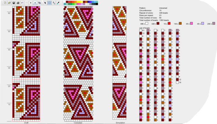The width and height of the screenshot is (217, 124).
Task: Click the orange bead count swatch
Action: point(180,24)
